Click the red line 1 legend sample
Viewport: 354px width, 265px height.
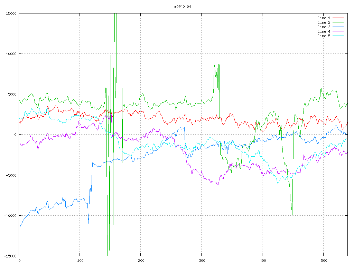tap(338, 18)
